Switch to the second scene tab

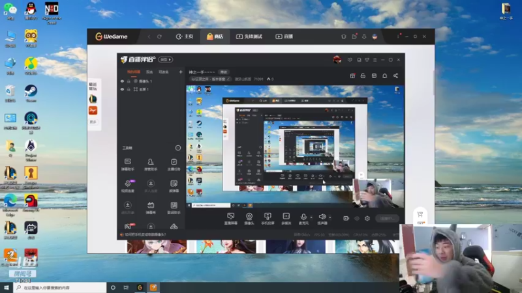149,72
